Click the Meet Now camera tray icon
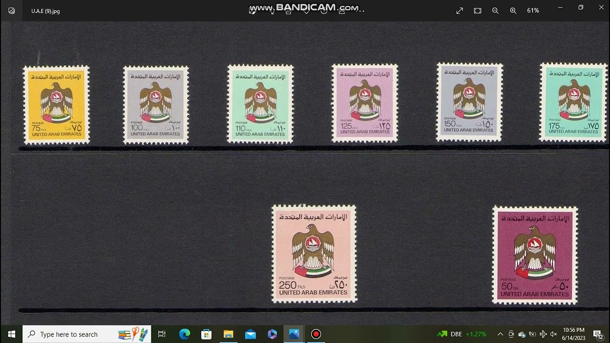 pyautogui.click(x=511, y=334)
